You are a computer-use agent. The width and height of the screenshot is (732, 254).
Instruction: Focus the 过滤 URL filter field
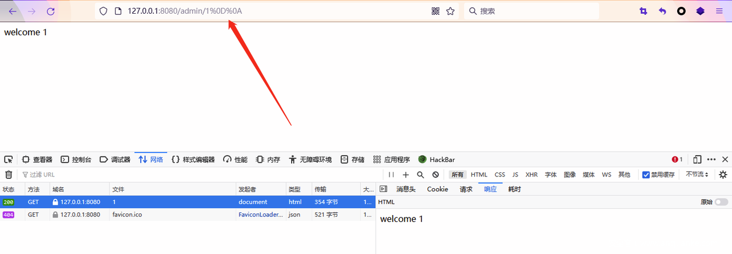200,175
